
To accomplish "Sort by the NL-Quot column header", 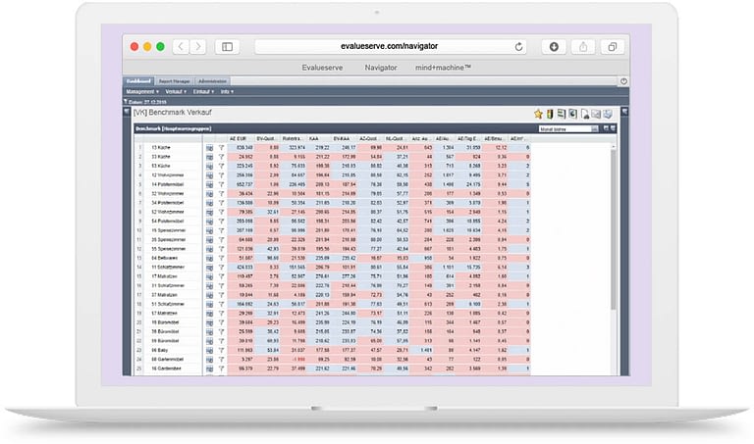I will 396,139.
